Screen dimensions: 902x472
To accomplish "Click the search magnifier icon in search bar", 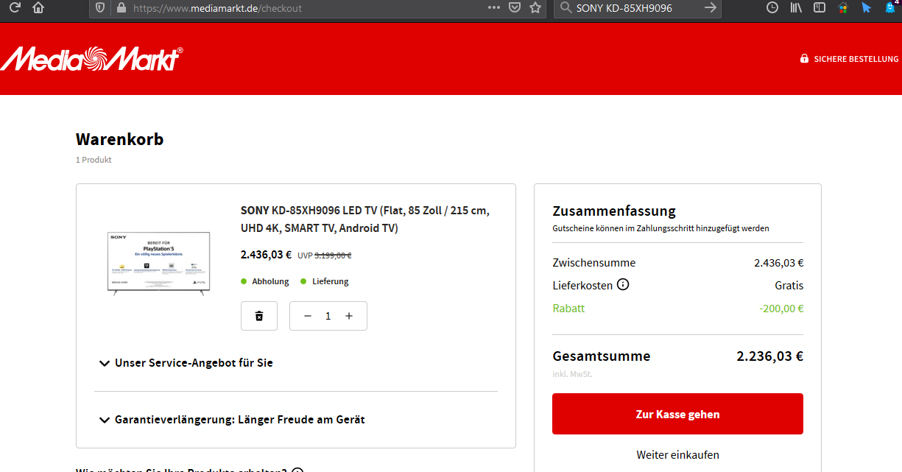I will [x=565, y=8].
